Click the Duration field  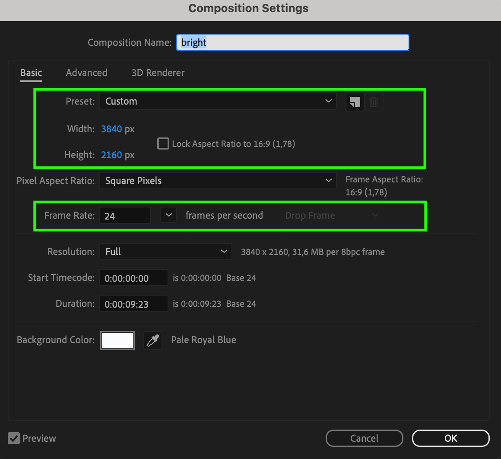[133, 304]
